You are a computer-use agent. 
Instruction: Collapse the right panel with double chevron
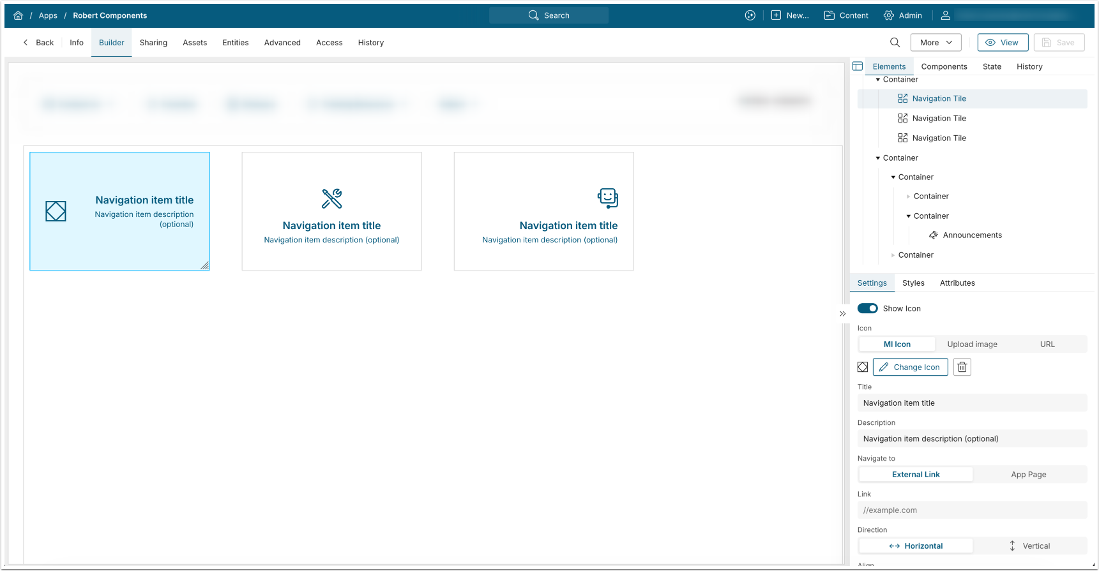(x=842, y=314)
